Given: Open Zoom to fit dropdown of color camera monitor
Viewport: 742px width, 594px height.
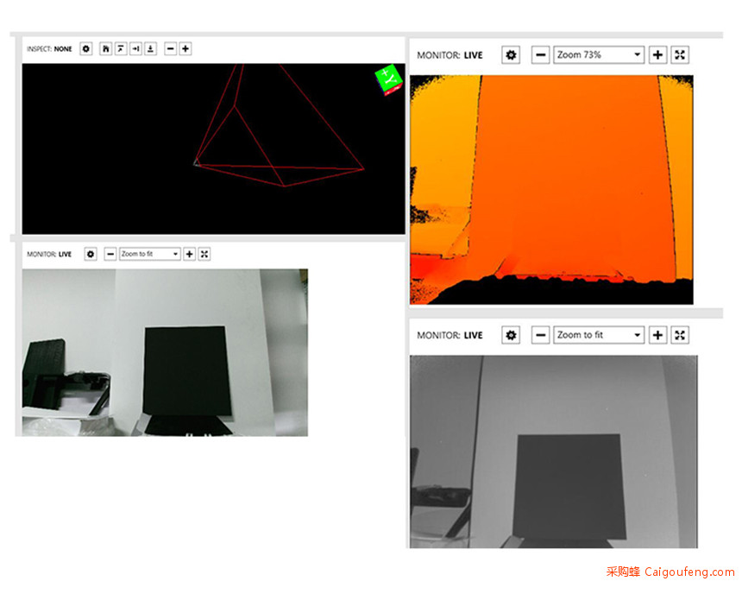Looking at the screenshot, I should coord(149,254).
